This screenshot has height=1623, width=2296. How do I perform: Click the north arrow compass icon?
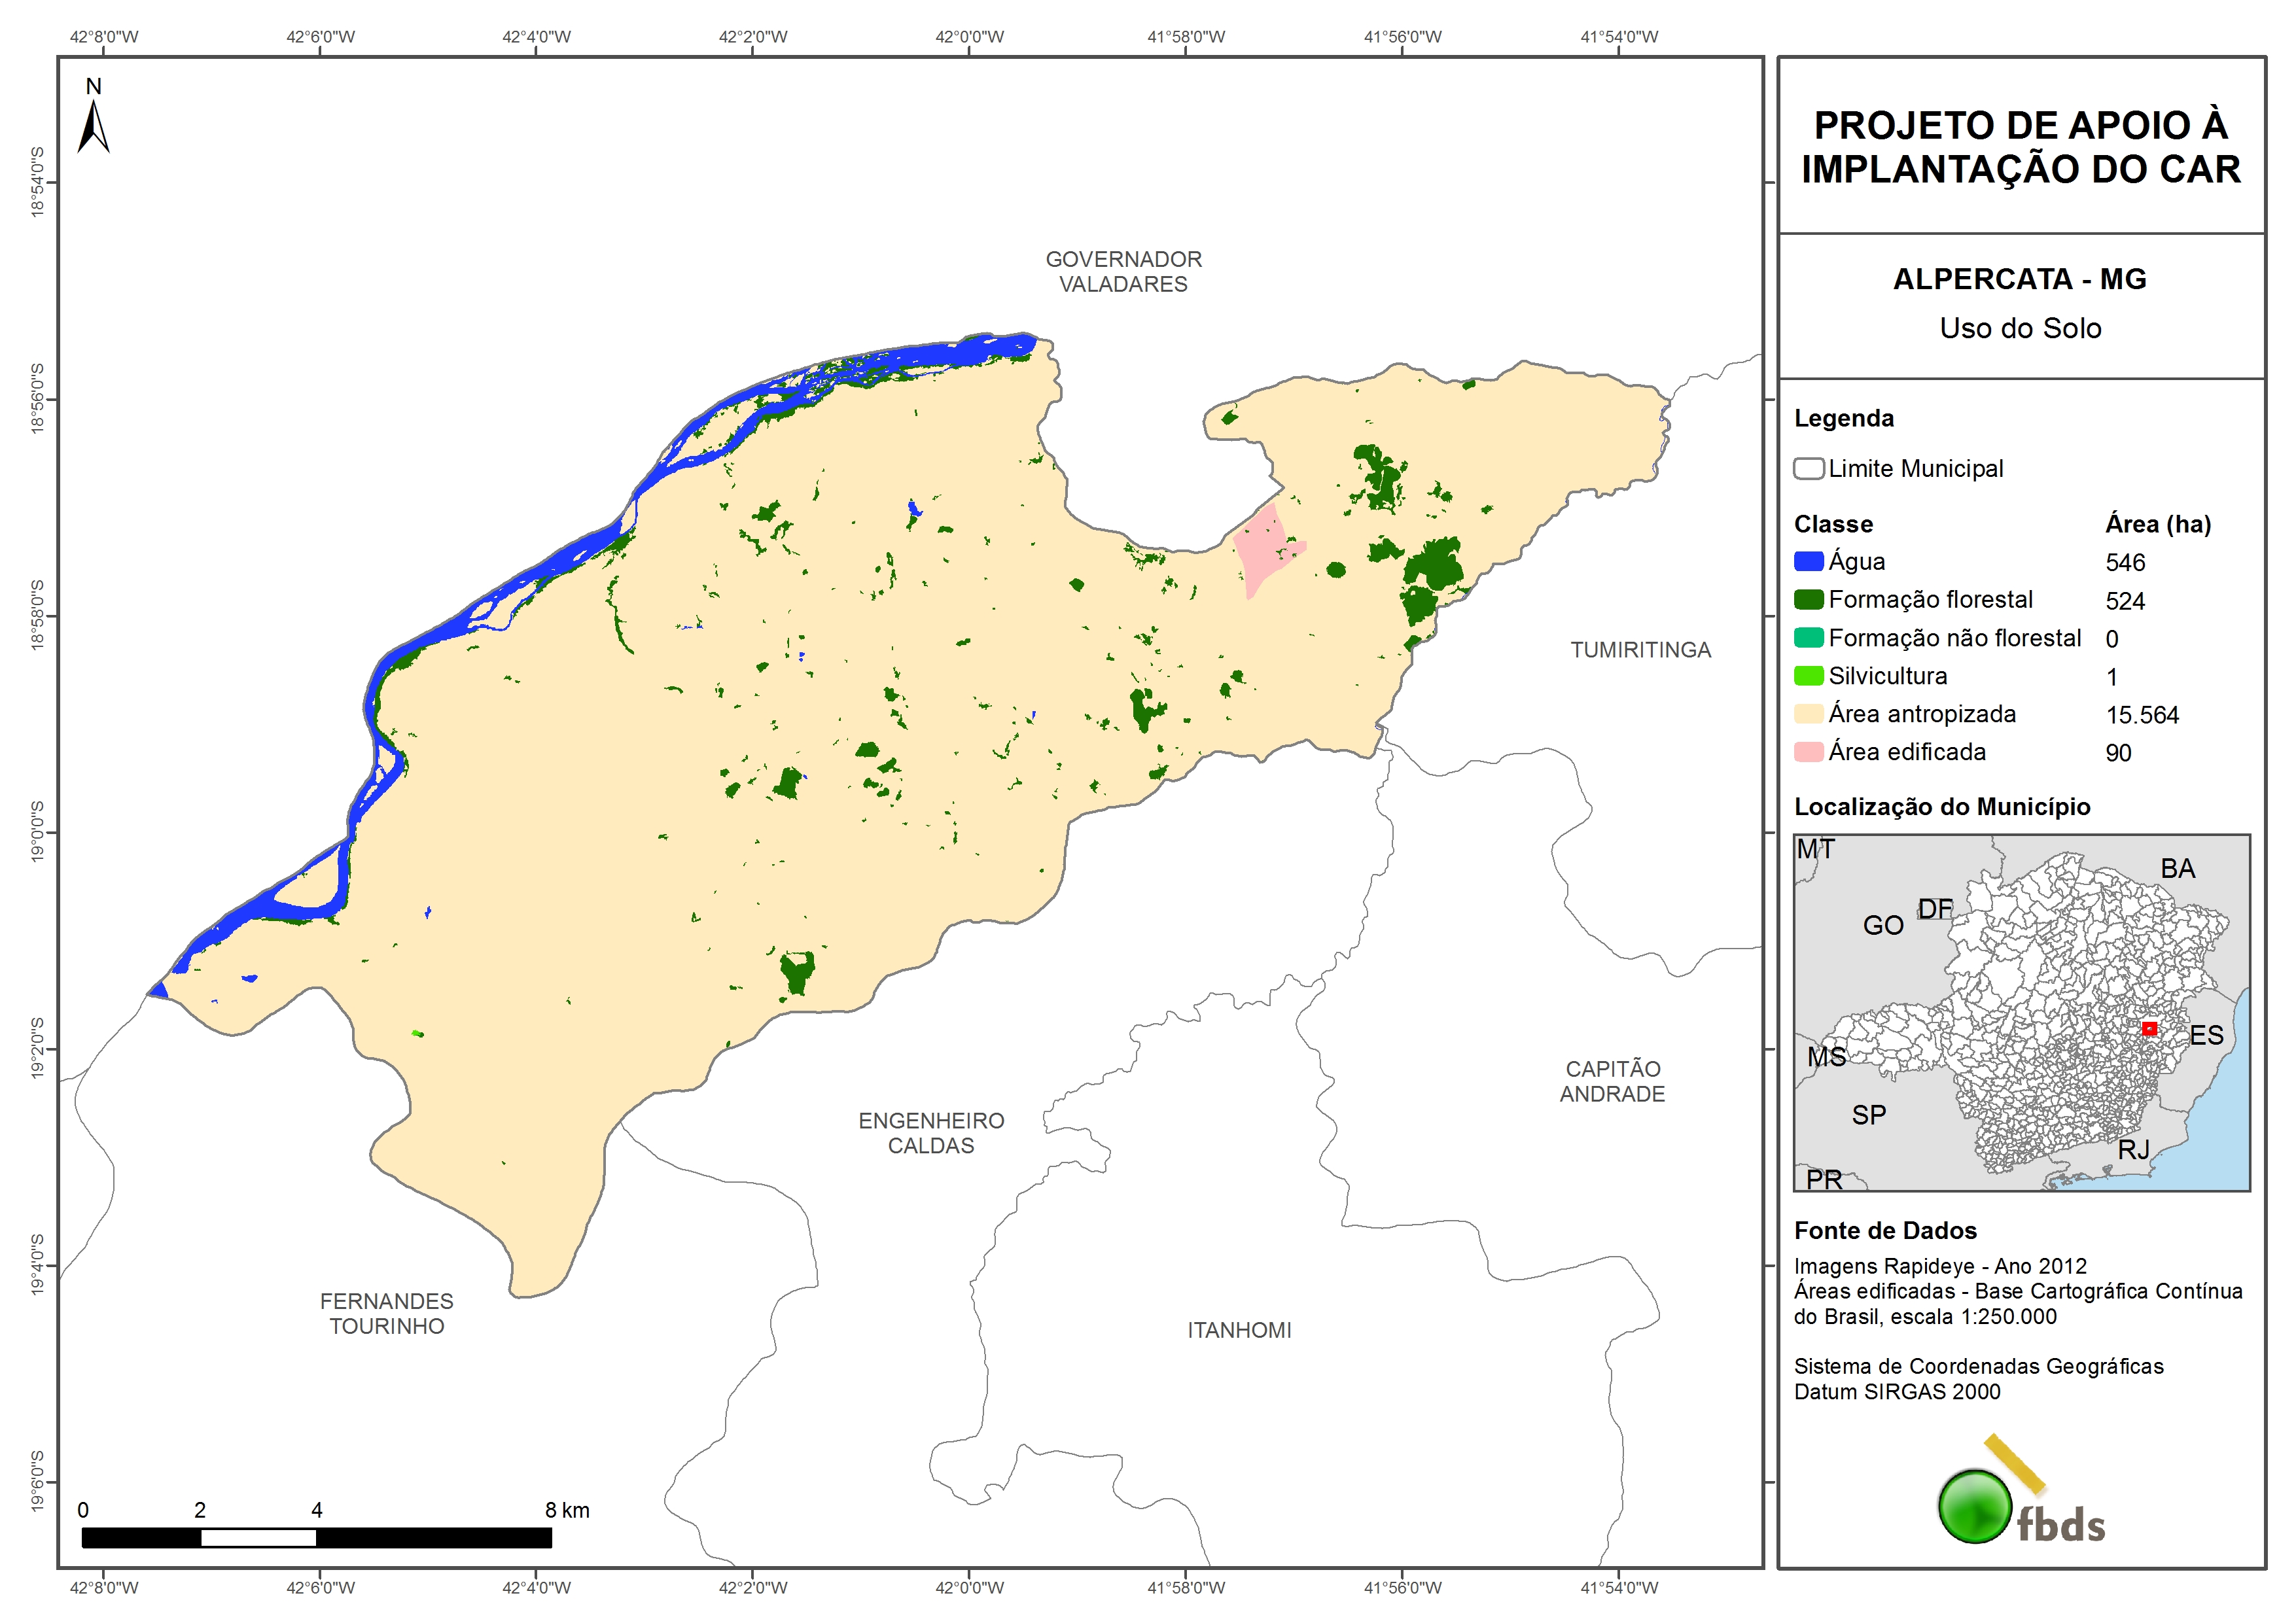(x=93, y=125)
